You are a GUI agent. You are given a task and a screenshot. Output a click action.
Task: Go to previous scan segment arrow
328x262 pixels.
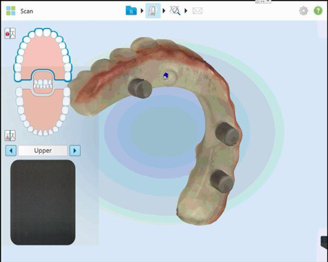pyautogui.click(x=11, y=150)
